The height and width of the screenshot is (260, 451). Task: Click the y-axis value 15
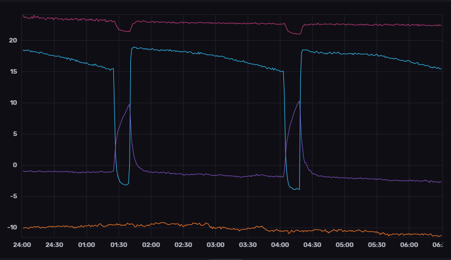click(12, 71)
